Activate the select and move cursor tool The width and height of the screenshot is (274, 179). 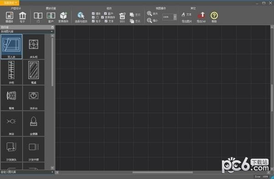(81, 17)
